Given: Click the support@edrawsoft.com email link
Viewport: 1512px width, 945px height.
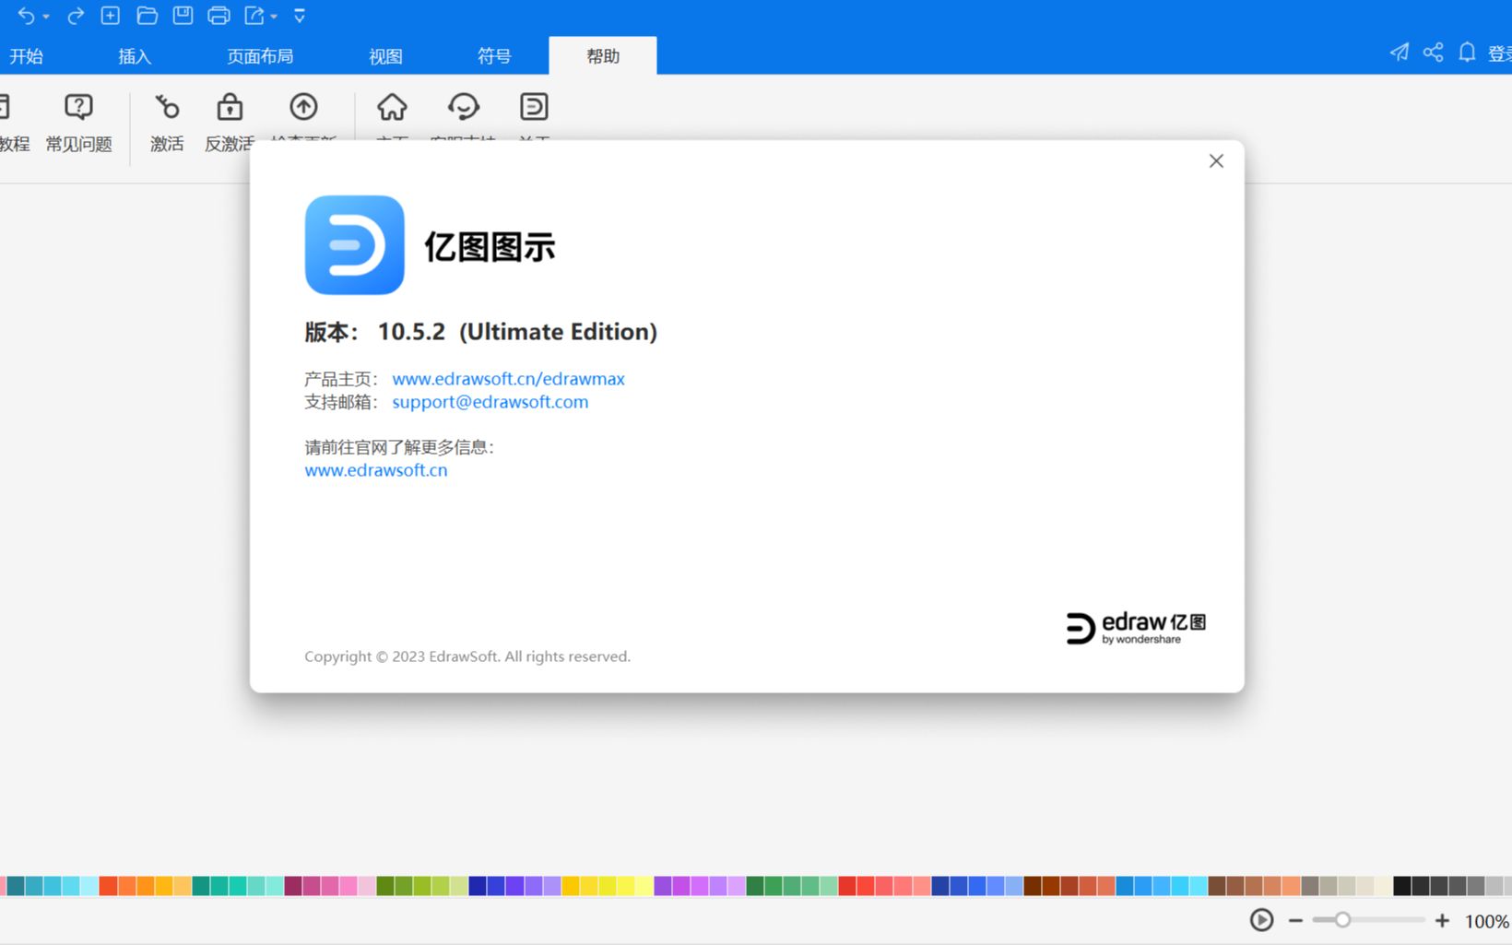Looking at the screenshot, I should click(490, 402).
